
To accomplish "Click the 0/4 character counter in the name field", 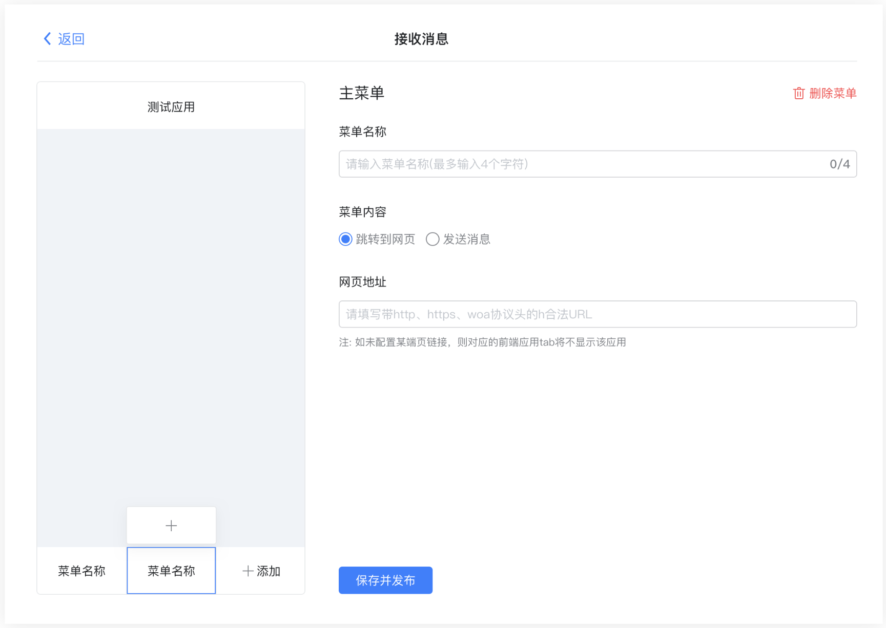I will coord(839,164).
